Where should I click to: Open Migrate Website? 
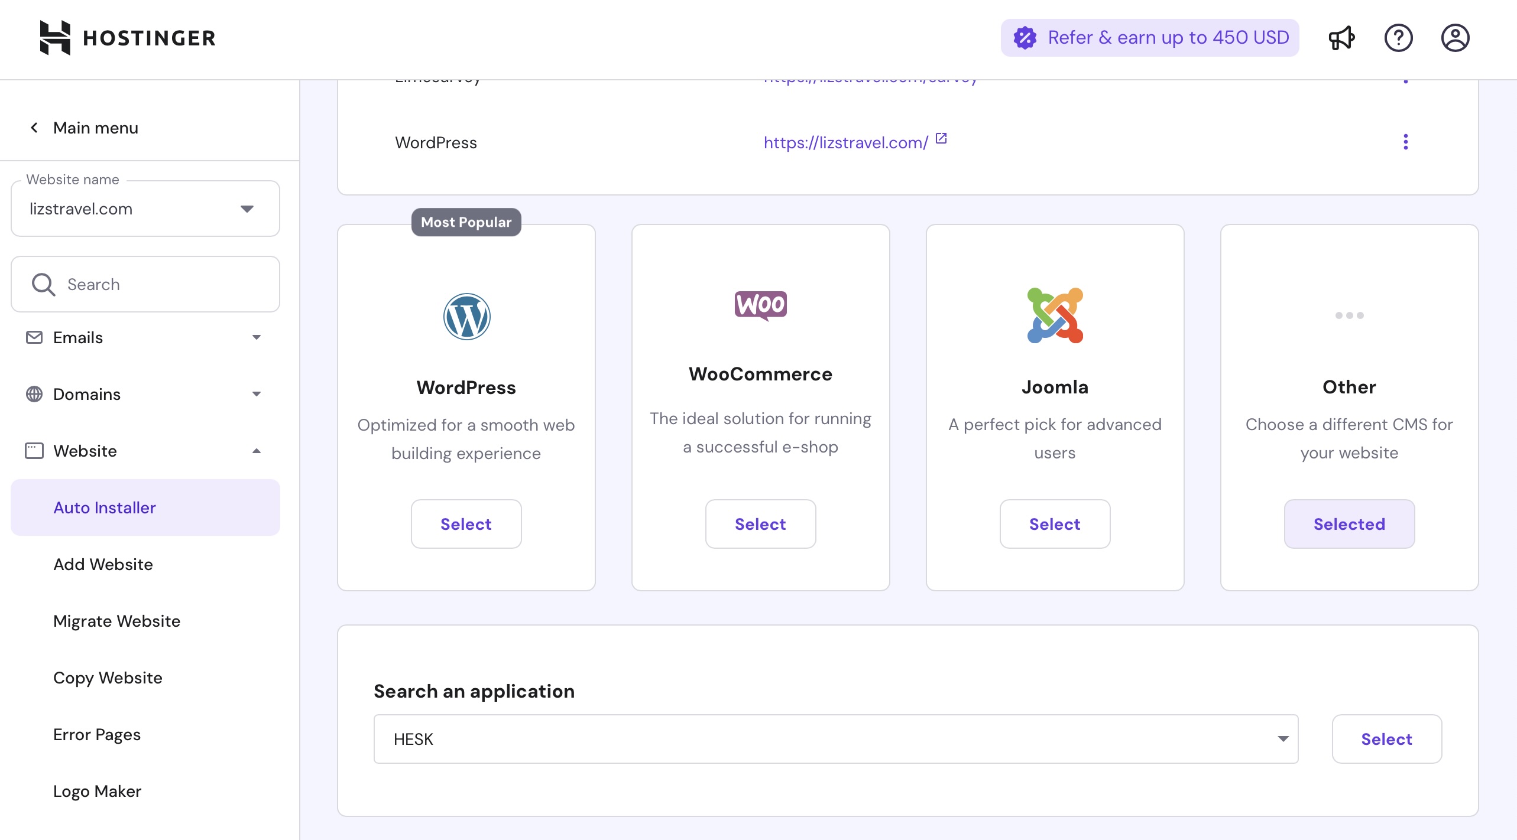[116, 621]
